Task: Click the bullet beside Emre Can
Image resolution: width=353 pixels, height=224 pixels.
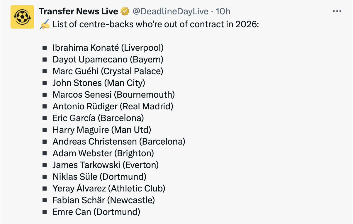Action: [x=45, y=212]
